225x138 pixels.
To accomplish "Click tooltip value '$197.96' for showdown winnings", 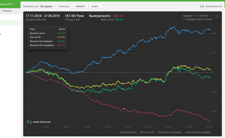I will pos(61,41).
